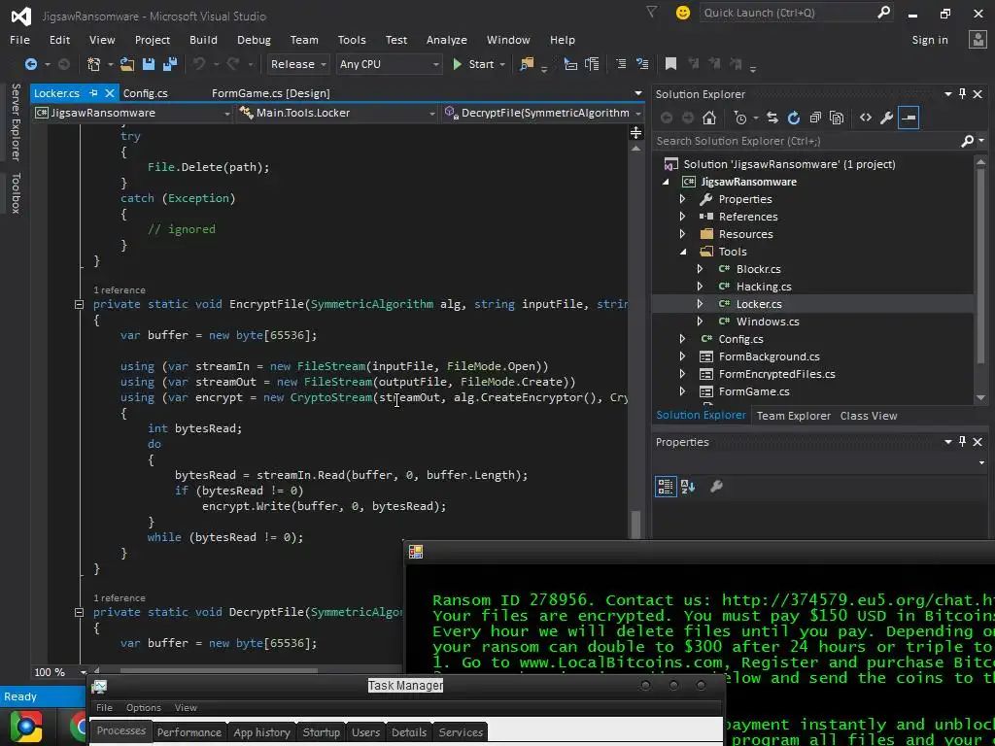Uncomment the selected lines
Image resolution: width=995 pixels, height=746 pixels.
[x=642, y=64]
